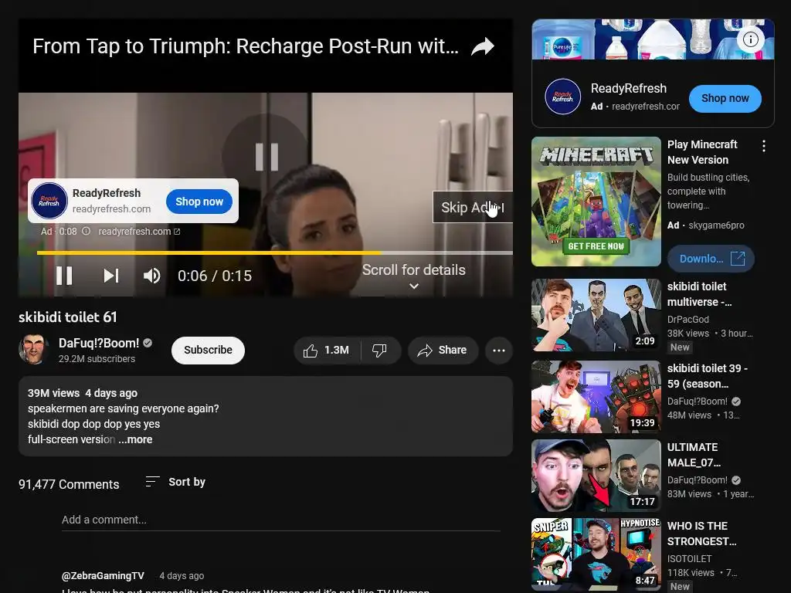Dislike the video
The image size is (791, 593).
click(379, 351)
